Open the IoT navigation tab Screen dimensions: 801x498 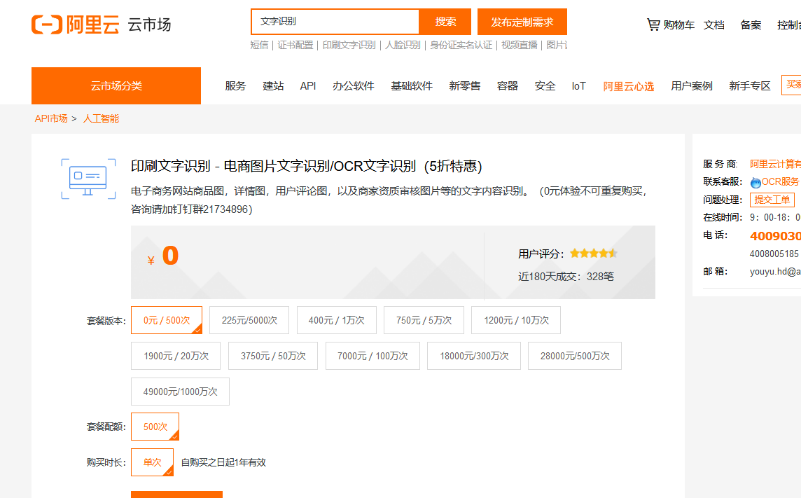click(579, 86)
